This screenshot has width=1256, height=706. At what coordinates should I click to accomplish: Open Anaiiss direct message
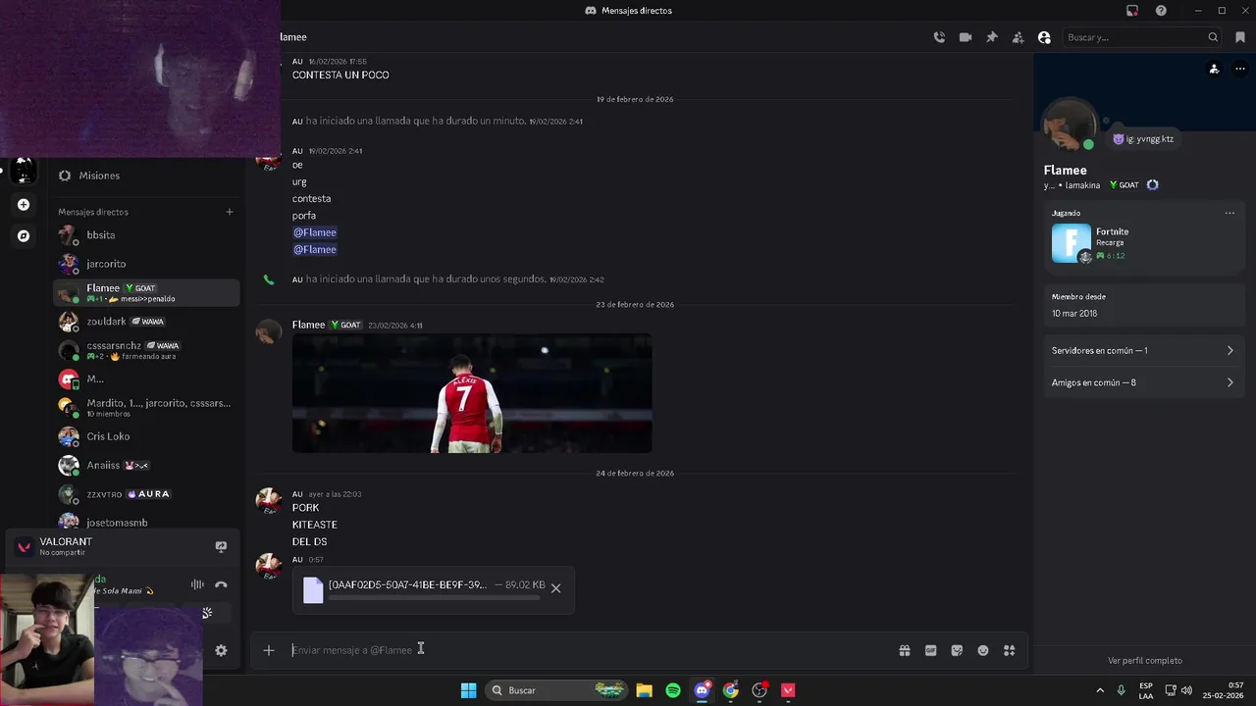pyautogui.click(x=147, y=466)
